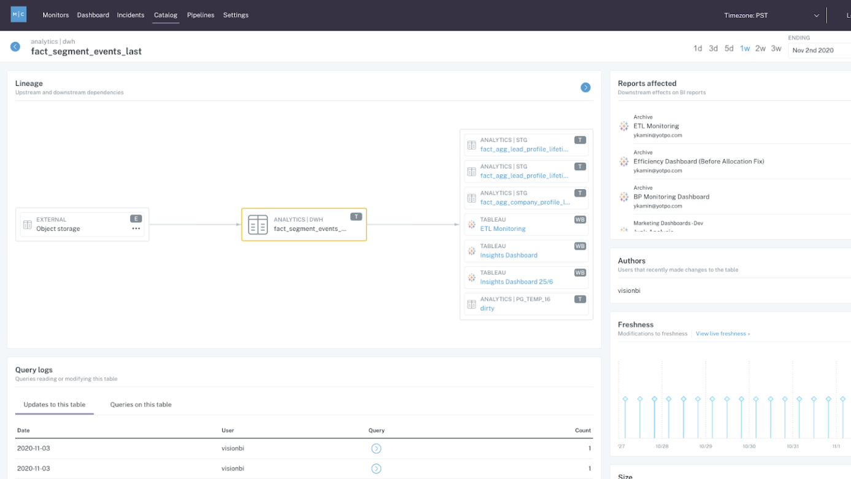Viewport: 851px width, 479px height.
Task: Open Object storage ellipsis options
Action: click(136, 228)
